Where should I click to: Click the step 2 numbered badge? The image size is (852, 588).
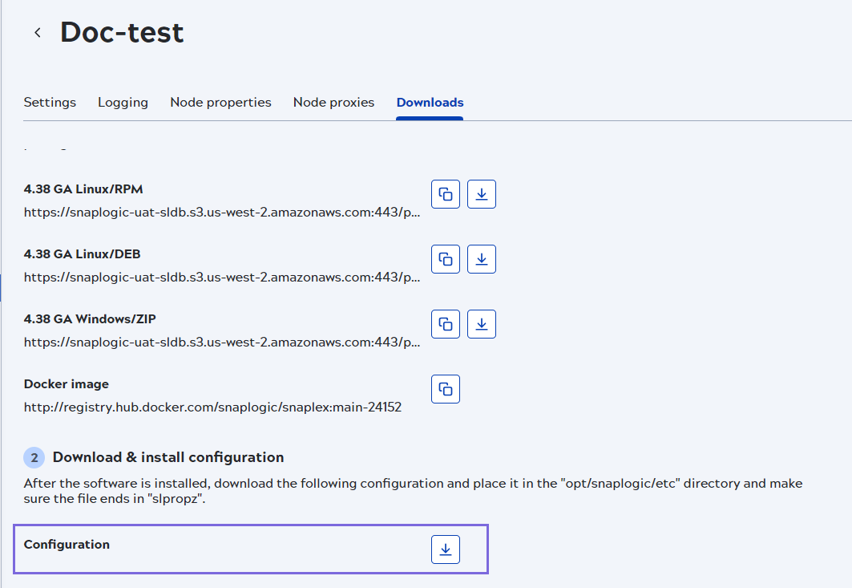point(34,457)
